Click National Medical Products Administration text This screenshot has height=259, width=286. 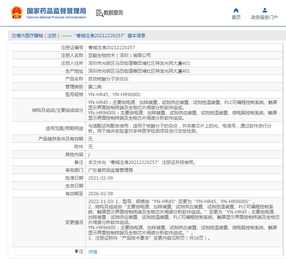(x=56, y=17)
